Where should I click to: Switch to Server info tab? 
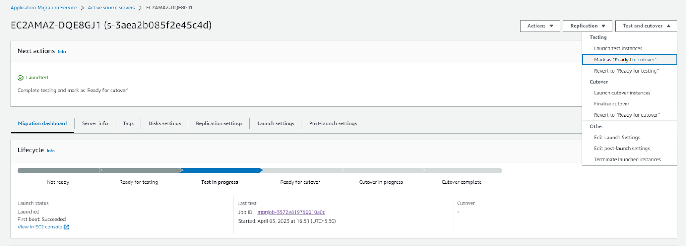(x=95, y=123)
